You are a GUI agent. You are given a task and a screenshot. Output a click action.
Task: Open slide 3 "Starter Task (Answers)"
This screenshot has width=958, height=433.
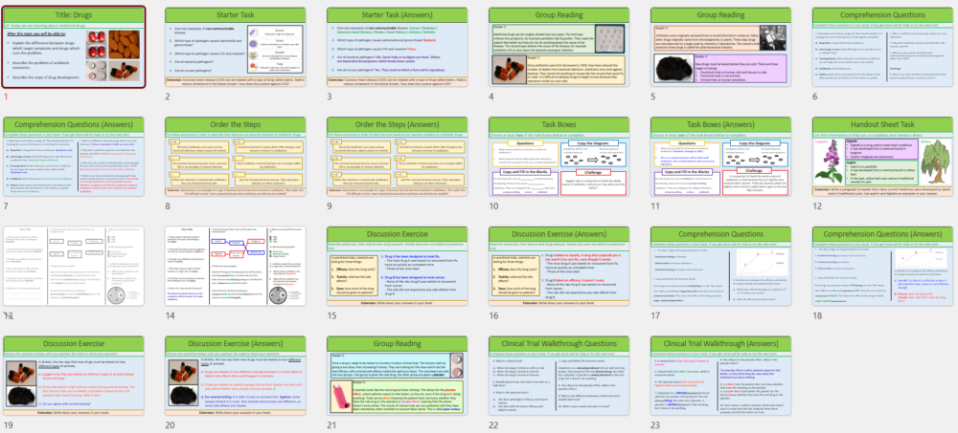pos(398,47)
